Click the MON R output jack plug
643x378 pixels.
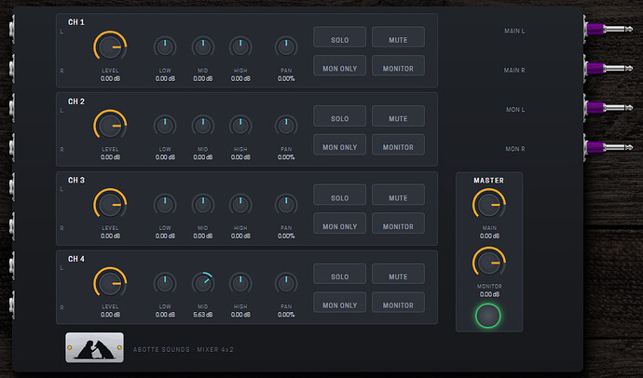[609, 147]
